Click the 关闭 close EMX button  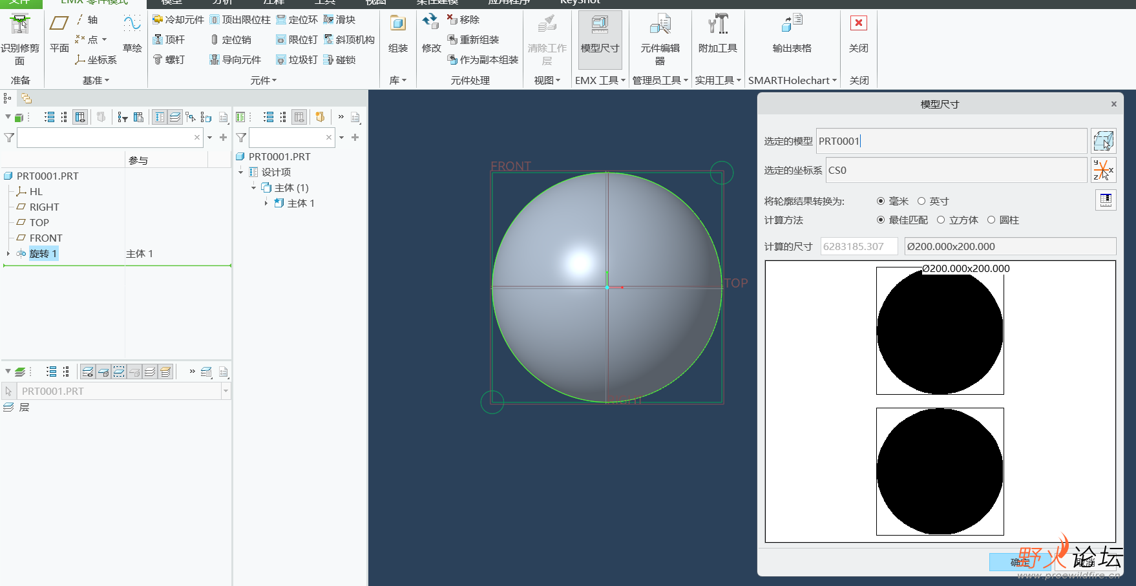(858, 34)
